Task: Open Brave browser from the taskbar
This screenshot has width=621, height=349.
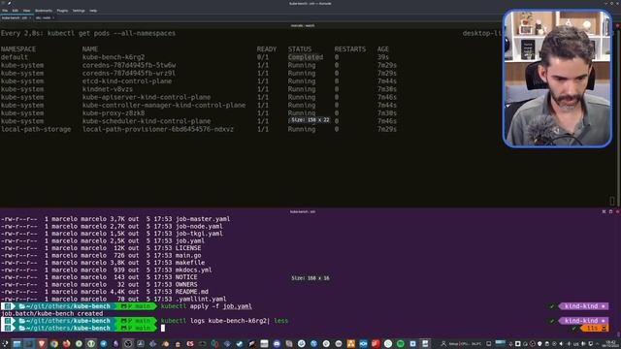Action: pyautogui.click(x=42, y=344)
